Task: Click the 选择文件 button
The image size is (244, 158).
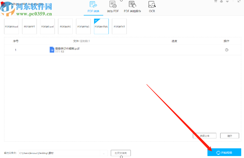Action: (x=204, y=136)
